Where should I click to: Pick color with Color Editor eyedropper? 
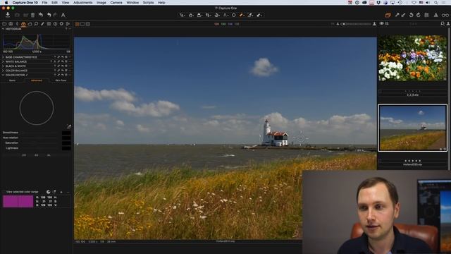[68, 126]
